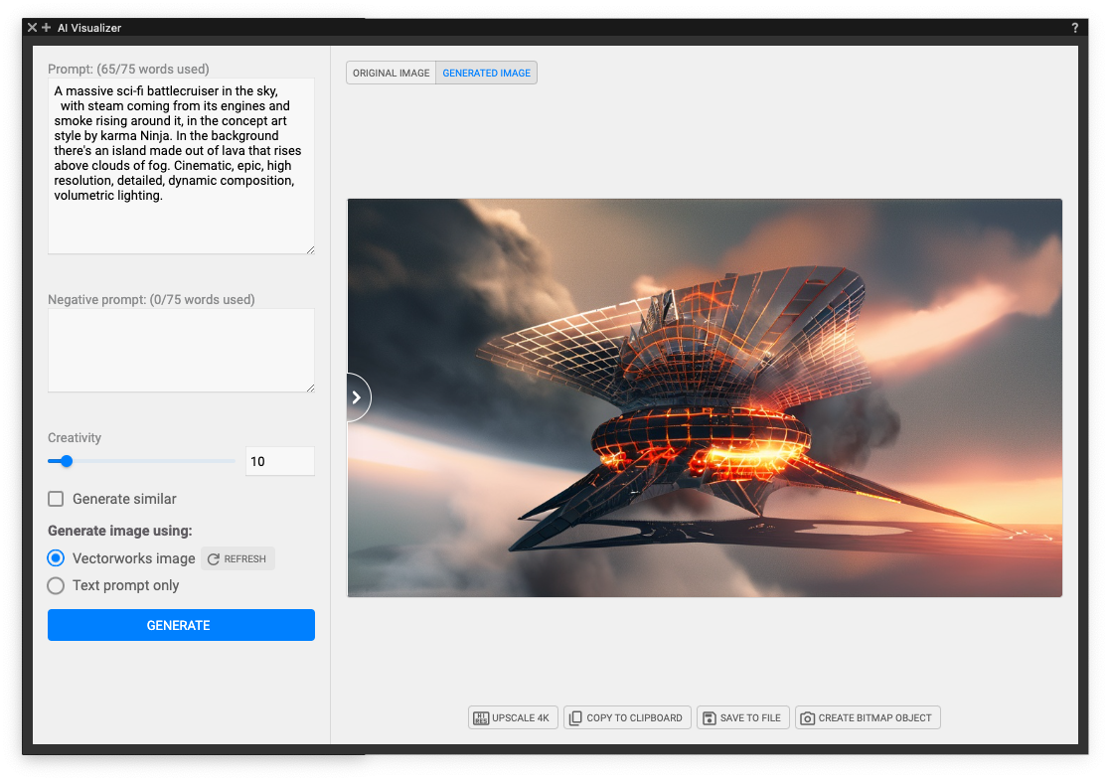The image size is (1111, 781).
Task: Enable the Generate similar checkbox
Action: point(56,498)
